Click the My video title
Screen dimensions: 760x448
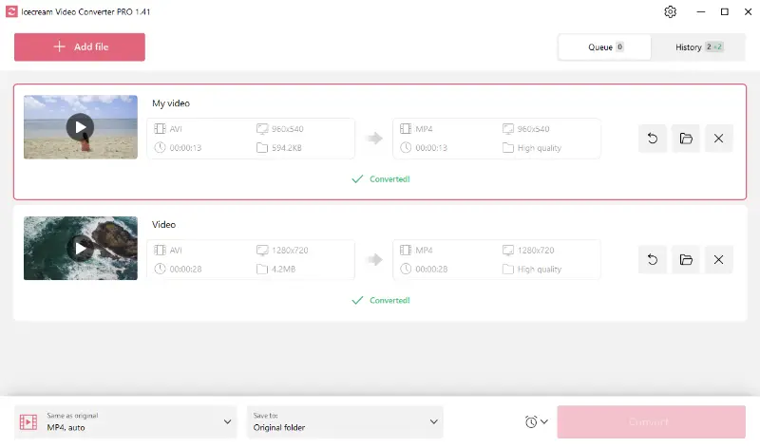click(x=171, y=103)
